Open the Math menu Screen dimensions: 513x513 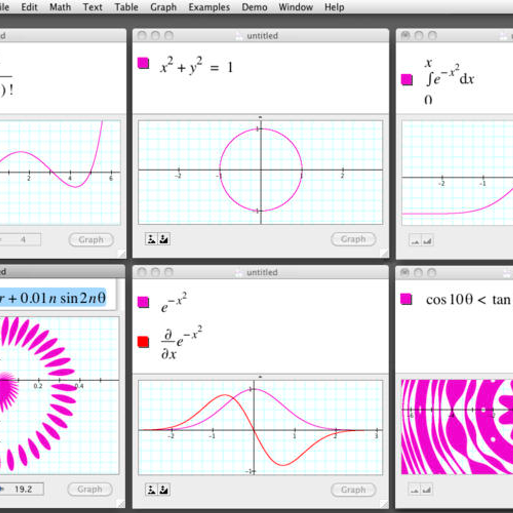pos(60,7)
